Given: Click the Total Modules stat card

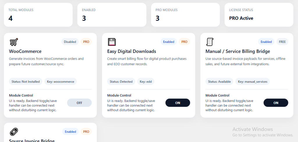Looking at the screenshot, I should coord(38,15).
